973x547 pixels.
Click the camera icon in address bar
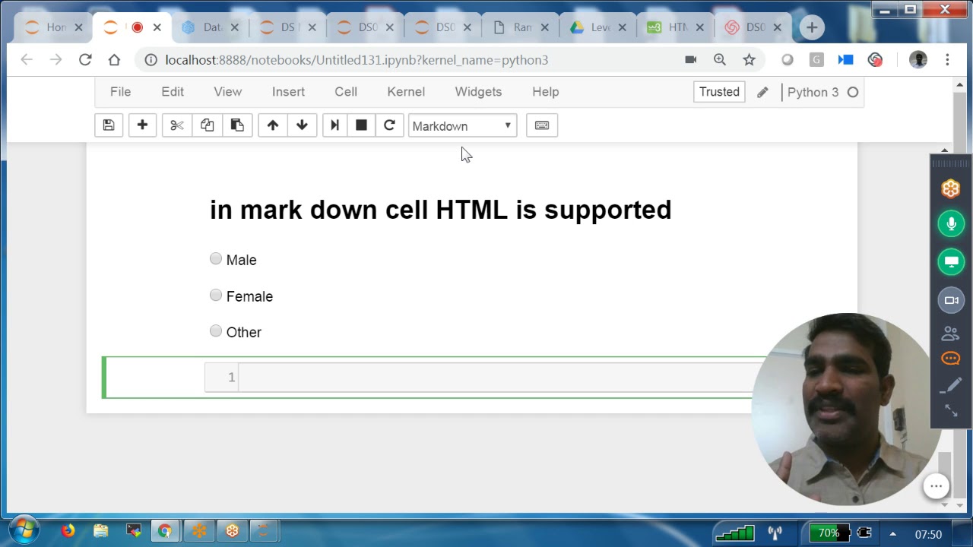pyautogui.click(x=691, y=59)
